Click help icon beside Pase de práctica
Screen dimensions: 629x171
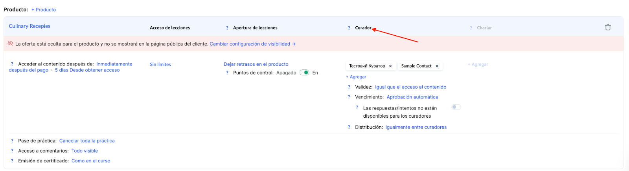(12, 141)
